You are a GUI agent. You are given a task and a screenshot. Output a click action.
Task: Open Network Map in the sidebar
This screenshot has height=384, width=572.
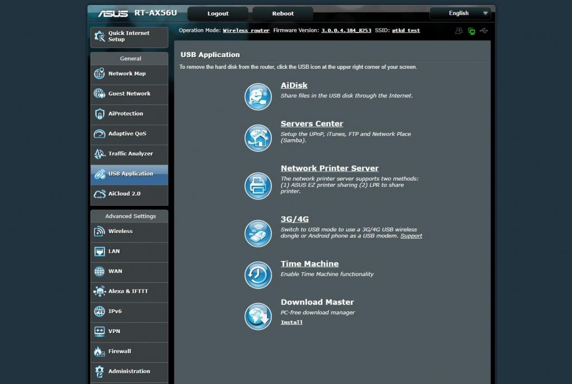click(x=130, y=74)
